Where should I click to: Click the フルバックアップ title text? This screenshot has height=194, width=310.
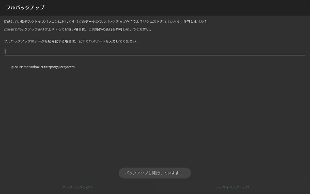25,8
